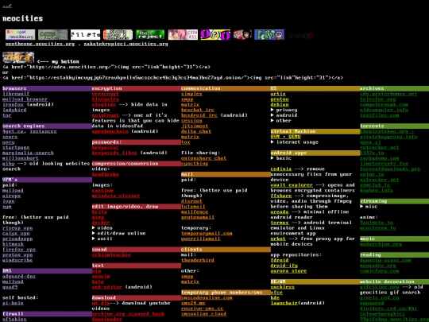Image resolution: width=429 pixels, height=322 pixels.
Task: Open the windscribe link
Action: (17, 260)
